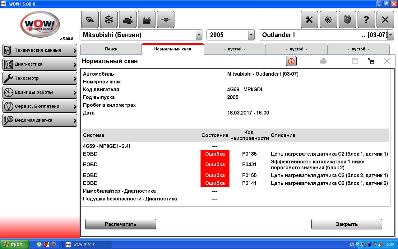Screen dimensions: 398x249
Task: Click the Иммобилайзер - Диагностика row
Action: tap(235, 191)
